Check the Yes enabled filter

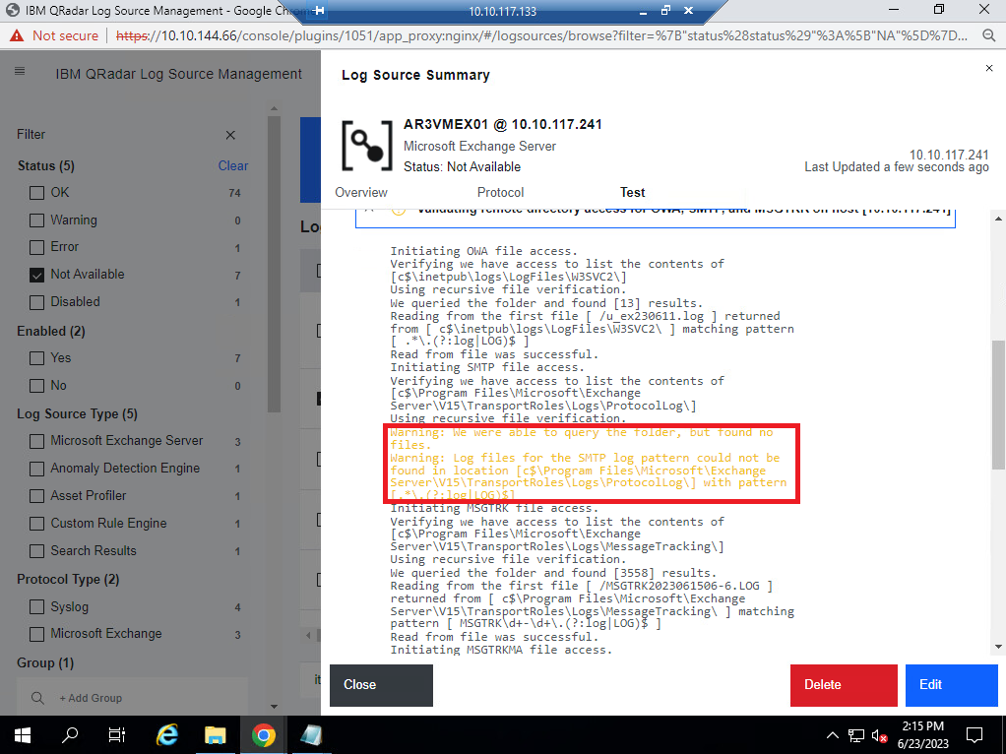(37, 358)
